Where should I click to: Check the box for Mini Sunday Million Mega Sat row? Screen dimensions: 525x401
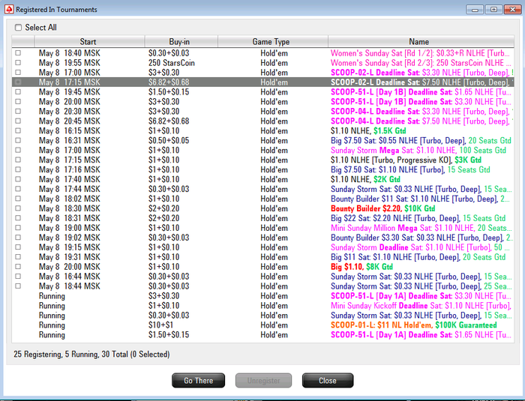tap(18, 228)
